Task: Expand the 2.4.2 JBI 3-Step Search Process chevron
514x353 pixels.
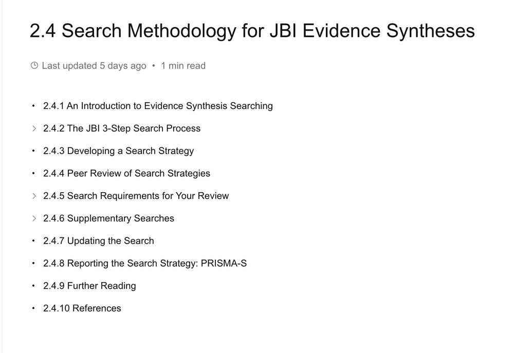Action: (34, 128)
